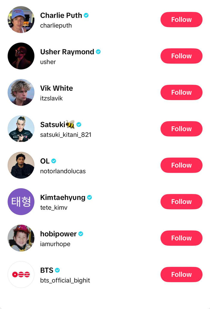Viewport: 210px width, 309px height.
Task: Follow Usher Raymond's account
Action: click(x=181, y=56)
